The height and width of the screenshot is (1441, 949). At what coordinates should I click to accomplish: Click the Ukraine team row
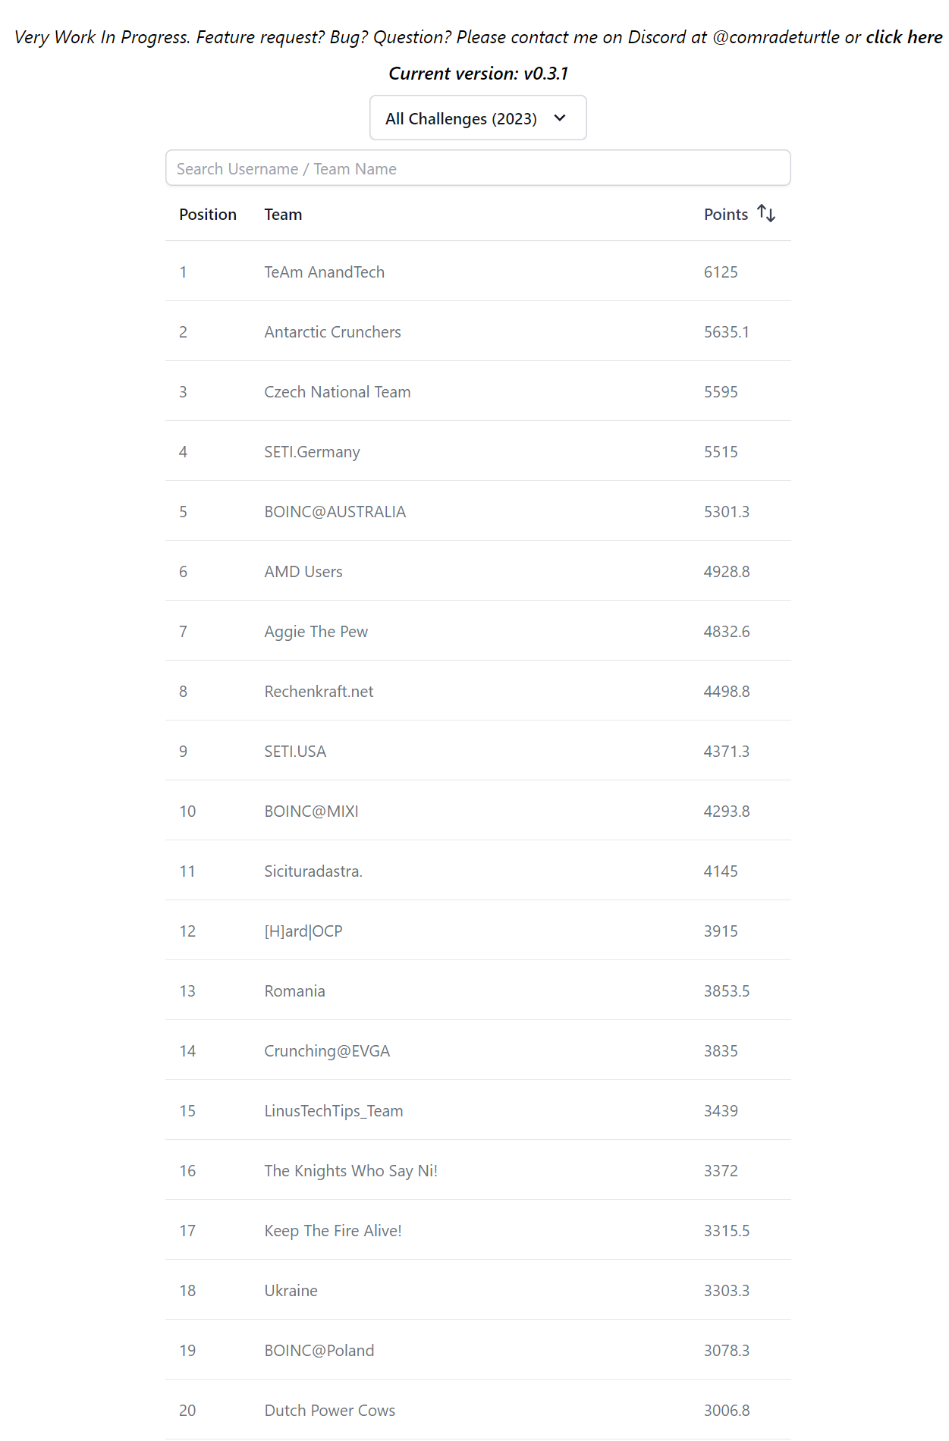click(291, 1291)
